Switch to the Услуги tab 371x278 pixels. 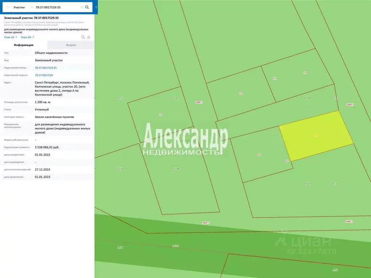tap(71, 45)
